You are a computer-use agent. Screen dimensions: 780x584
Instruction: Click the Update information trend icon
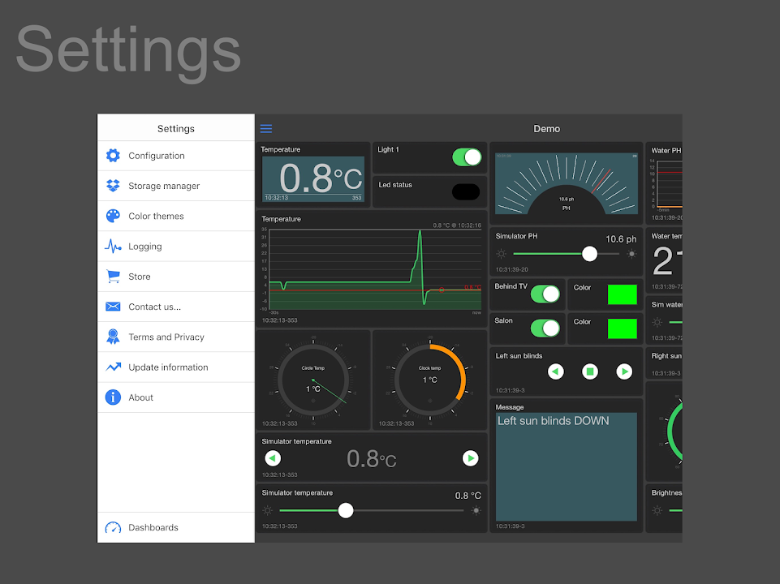[x=113, y=367]
